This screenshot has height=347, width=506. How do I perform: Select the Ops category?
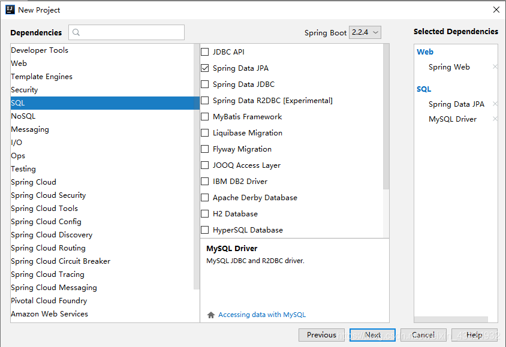coord(102,156)
